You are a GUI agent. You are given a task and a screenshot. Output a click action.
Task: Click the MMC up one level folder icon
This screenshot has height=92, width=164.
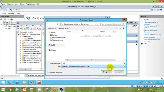25,29
